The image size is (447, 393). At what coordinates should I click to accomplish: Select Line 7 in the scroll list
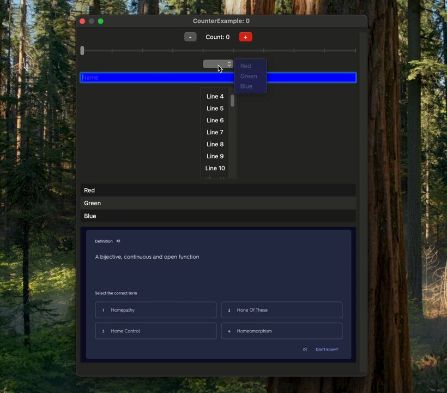(215, 133)
